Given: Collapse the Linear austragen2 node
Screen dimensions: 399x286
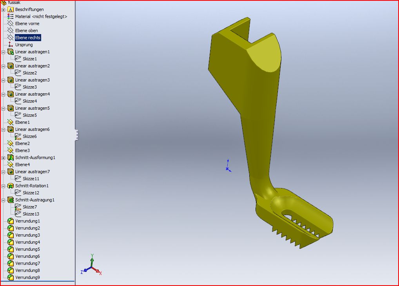Looking at the screenshot, I should tap(3, 66).
